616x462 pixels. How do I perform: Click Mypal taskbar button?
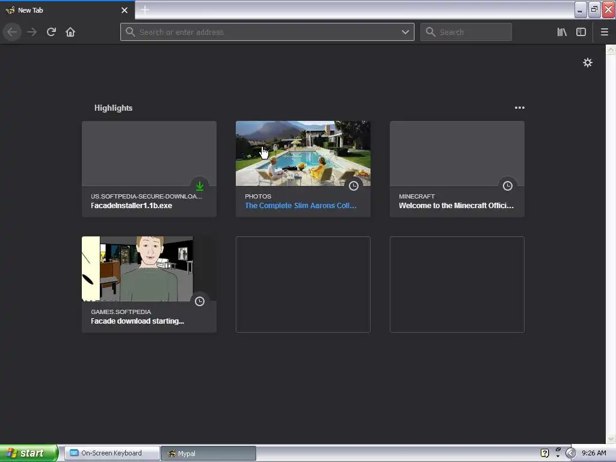coord(209,454)
